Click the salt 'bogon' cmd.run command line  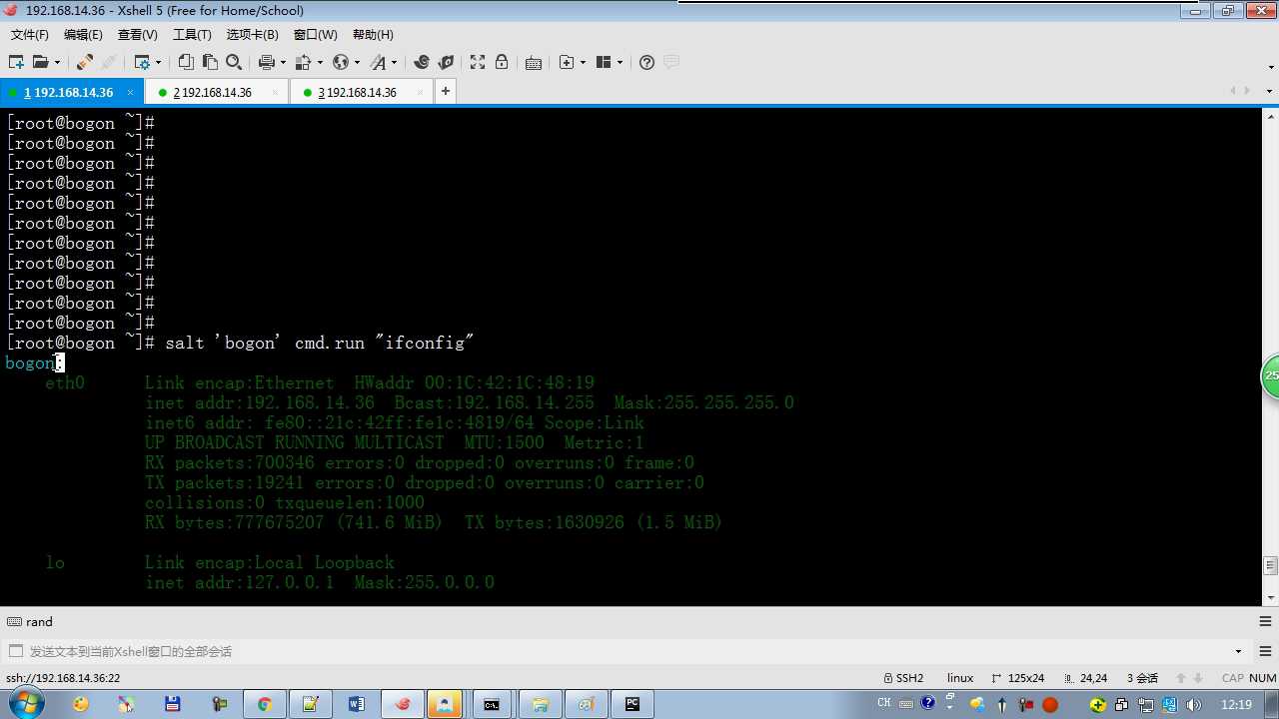pos(240,343)
